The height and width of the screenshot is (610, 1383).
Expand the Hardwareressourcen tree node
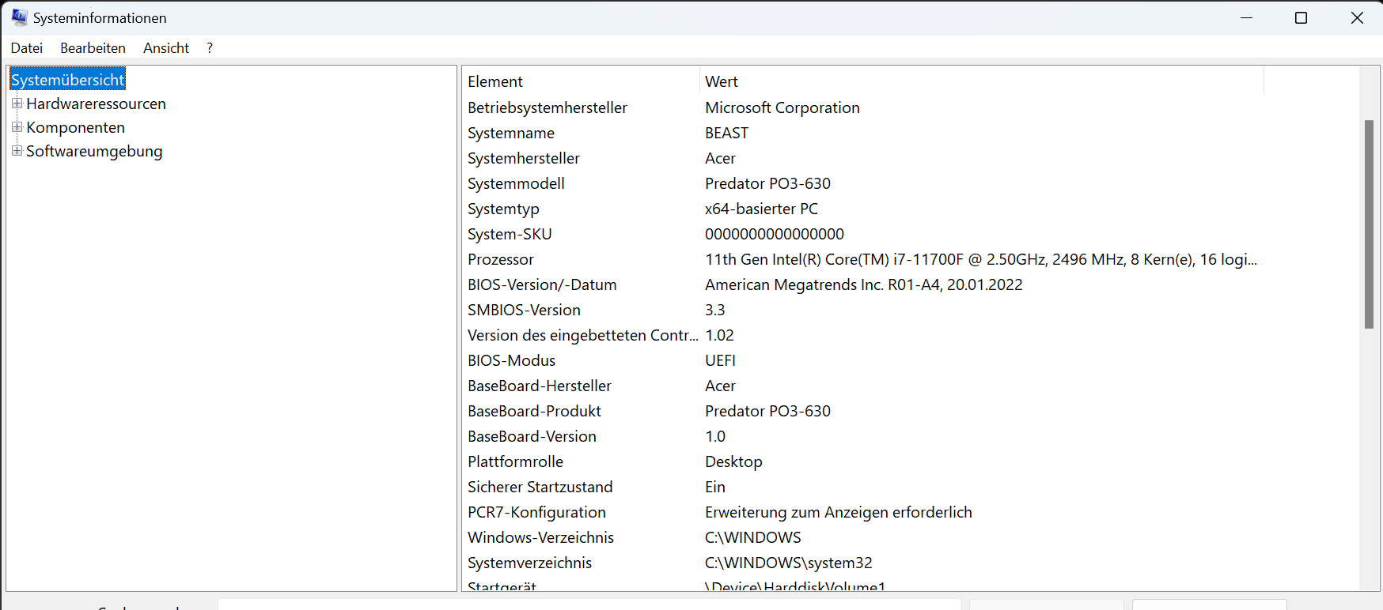point(17,104)
